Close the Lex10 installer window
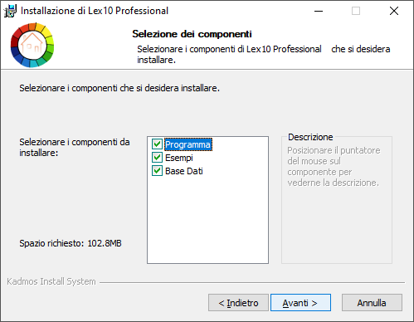 [x=394, y=11]
